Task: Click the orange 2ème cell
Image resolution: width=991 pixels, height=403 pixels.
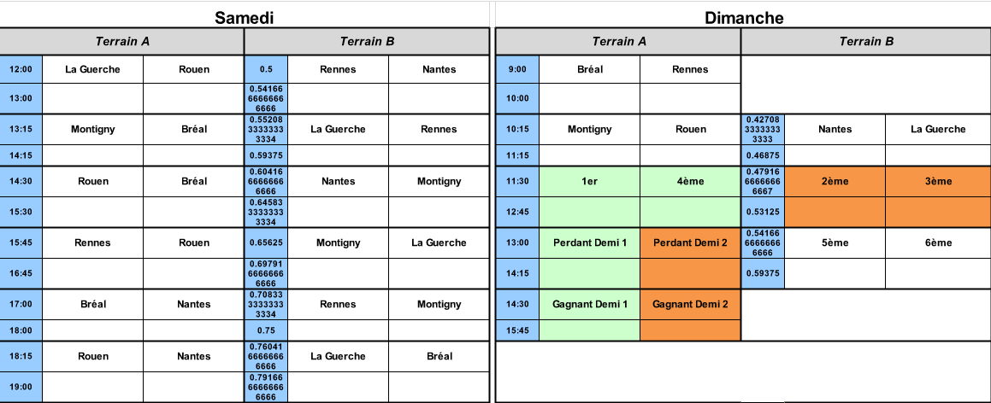Action: click(835, 182)
